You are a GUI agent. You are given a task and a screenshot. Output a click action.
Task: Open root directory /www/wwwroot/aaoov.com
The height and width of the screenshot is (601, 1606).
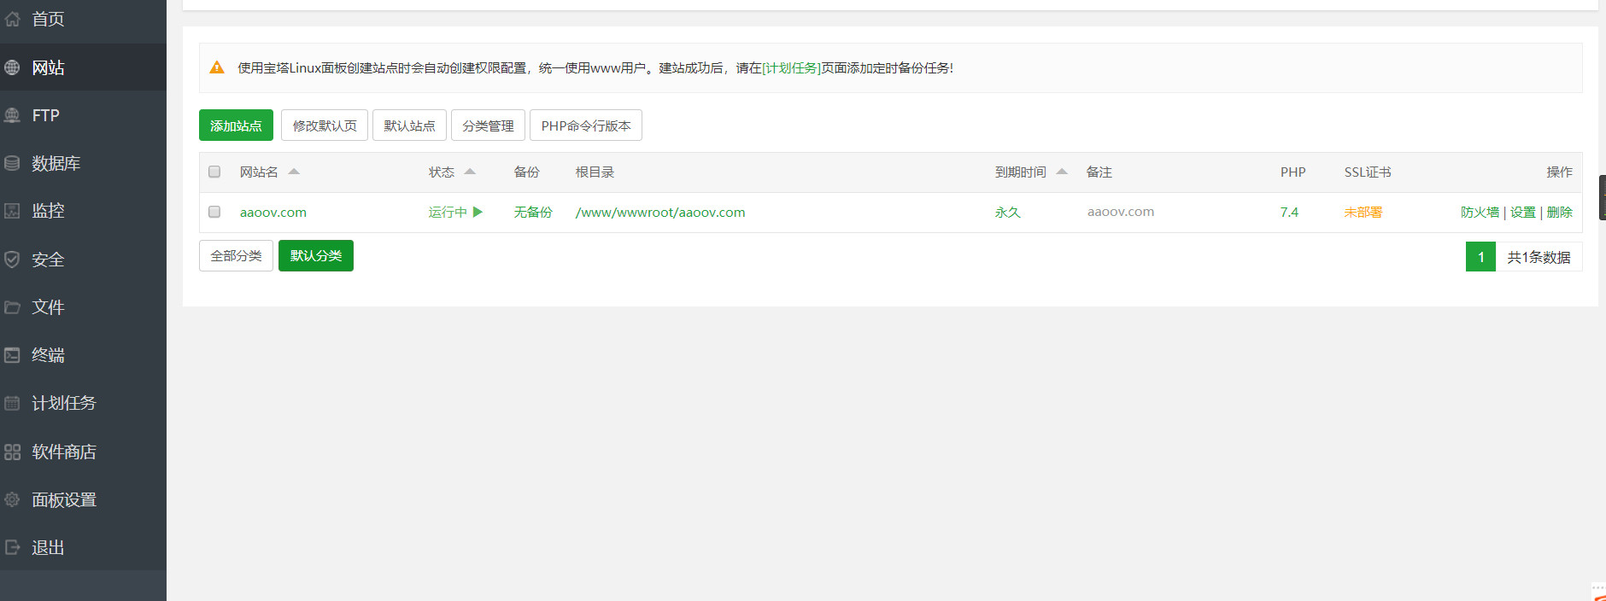660,212
